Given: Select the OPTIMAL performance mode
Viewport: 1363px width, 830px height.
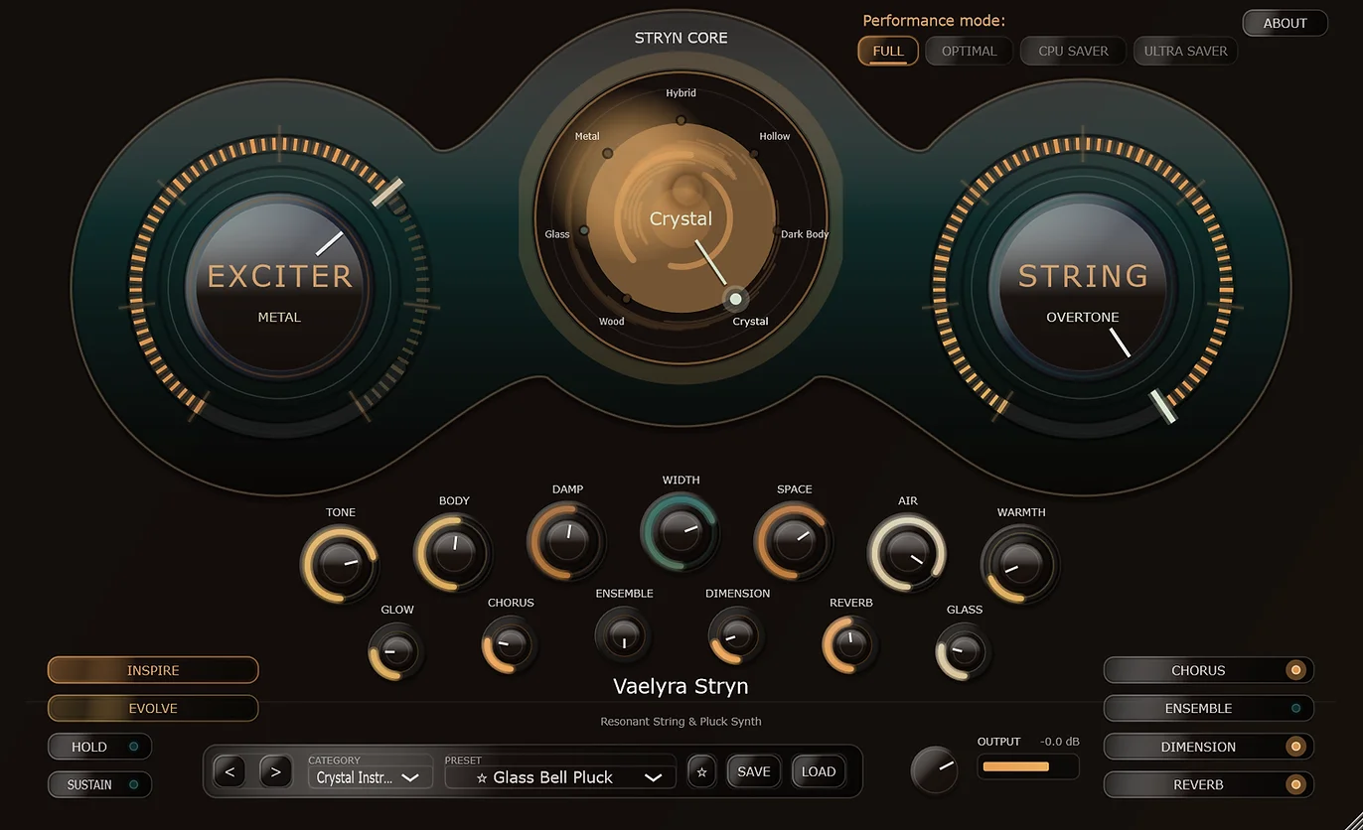Looking at the screenshot, I should (969, 51).
